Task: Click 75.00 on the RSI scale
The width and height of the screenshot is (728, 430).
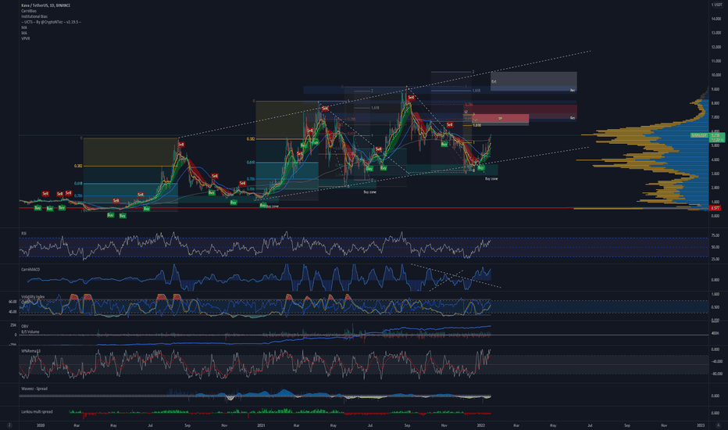Action: [x=716, y=235]
